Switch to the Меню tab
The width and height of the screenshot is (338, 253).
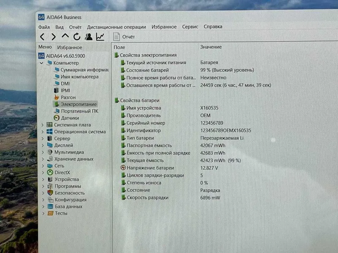(x=45, y=47)
